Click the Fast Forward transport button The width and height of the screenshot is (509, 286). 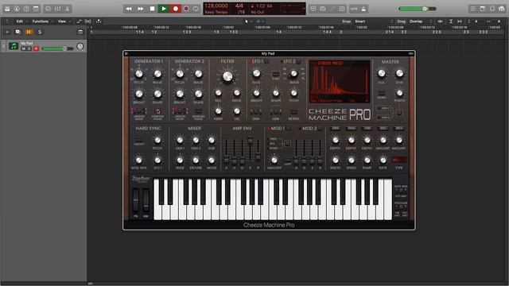pyautogui.click(x=141, y=9)
